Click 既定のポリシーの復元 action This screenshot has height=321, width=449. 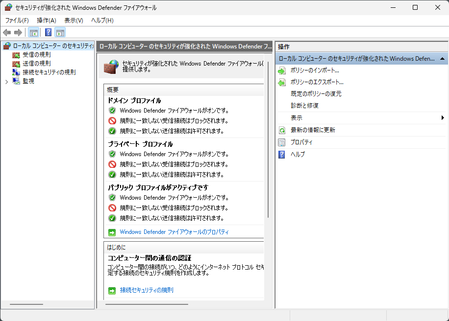[x=316, y=94]
